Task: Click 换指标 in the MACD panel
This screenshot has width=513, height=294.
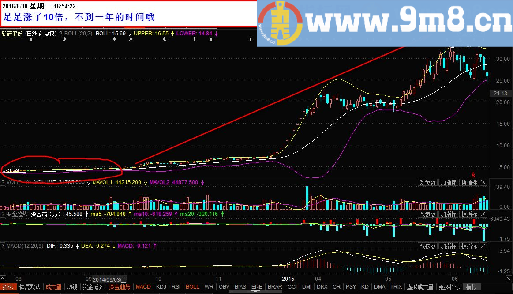Action: 469,246
